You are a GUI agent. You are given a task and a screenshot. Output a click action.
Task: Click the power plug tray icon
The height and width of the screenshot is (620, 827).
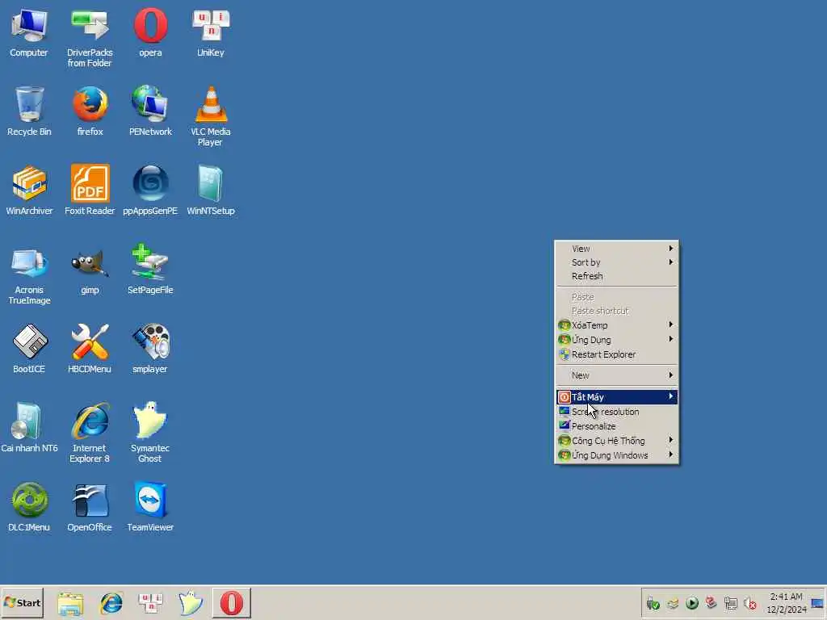653,604
